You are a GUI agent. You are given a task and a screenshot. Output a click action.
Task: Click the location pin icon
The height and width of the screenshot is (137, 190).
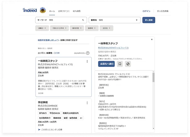tap(137, 20)
